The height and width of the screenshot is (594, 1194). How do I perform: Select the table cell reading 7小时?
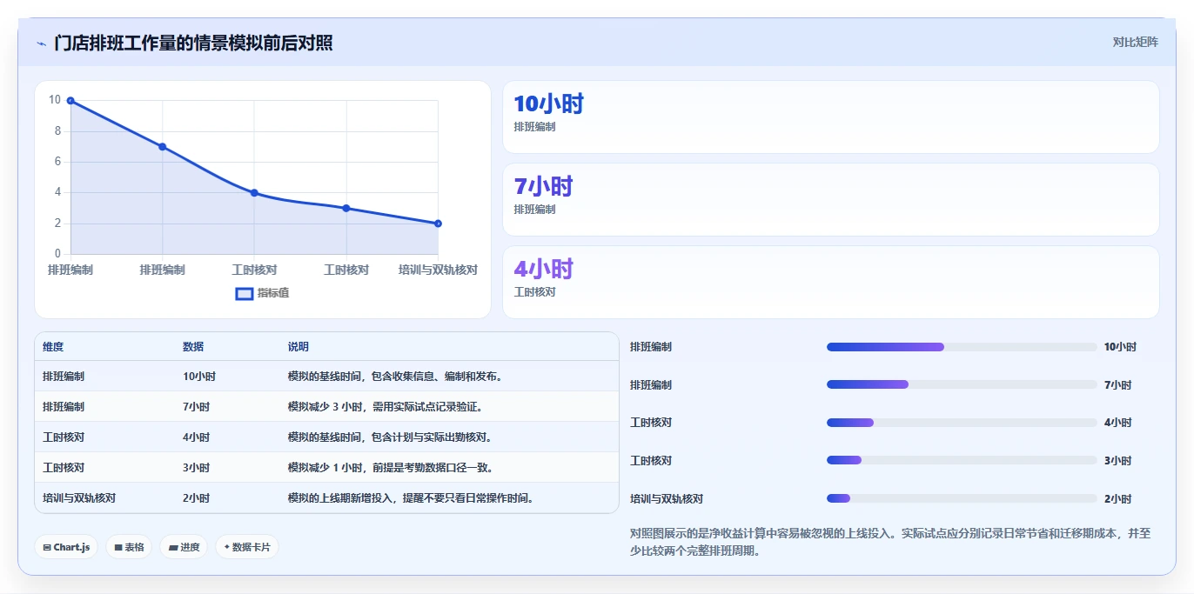coord(197,407)
